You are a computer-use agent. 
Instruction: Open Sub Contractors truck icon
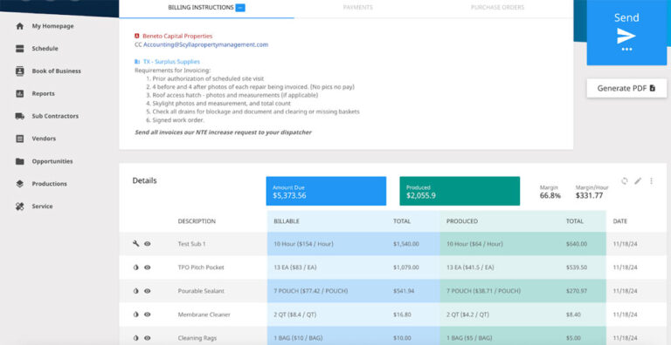click(20, 116)
